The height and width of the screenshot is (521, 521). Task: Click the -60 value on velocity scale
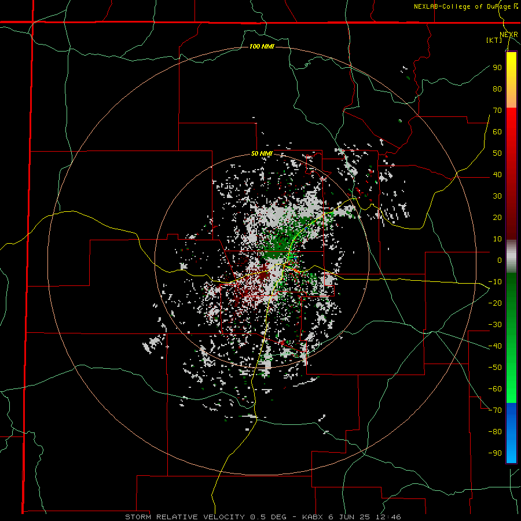click(495, 389)
